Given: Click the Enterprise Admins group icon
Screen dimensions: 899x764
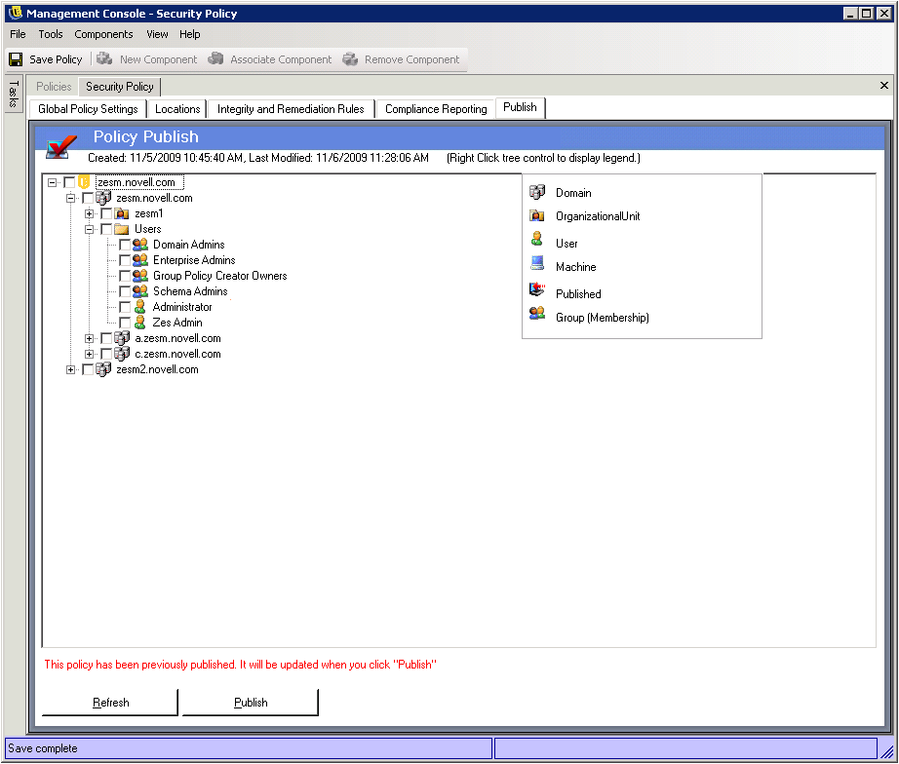Looking at the screenshot, I should pyautogui.click(x=139, y=260).
